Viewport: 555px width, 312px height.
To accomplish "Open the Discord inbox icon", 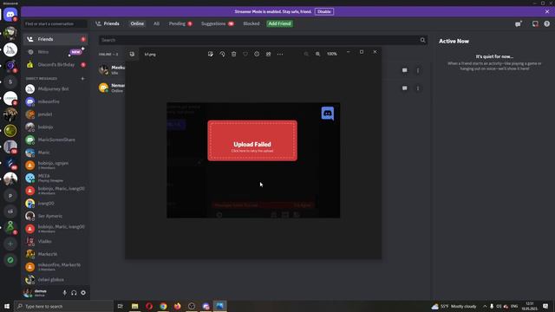I will click(535, 23).
